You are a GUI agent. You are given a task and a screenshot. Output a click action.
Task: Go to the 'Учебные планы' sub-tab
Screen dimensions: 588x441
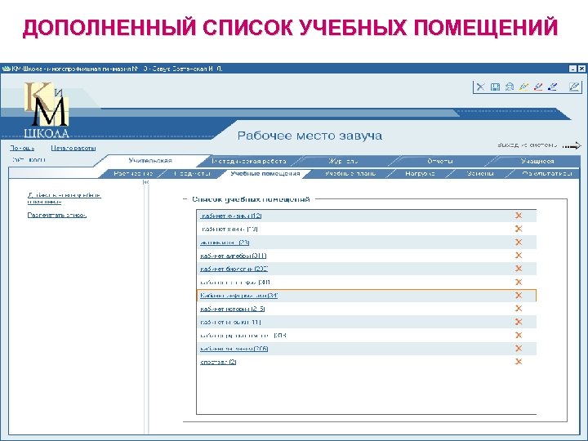[350, 174]
